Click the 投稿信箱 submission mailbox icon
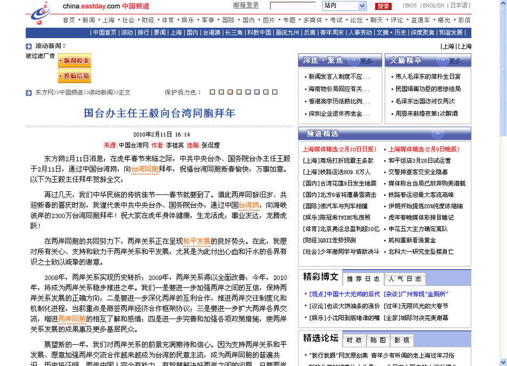 74,76
